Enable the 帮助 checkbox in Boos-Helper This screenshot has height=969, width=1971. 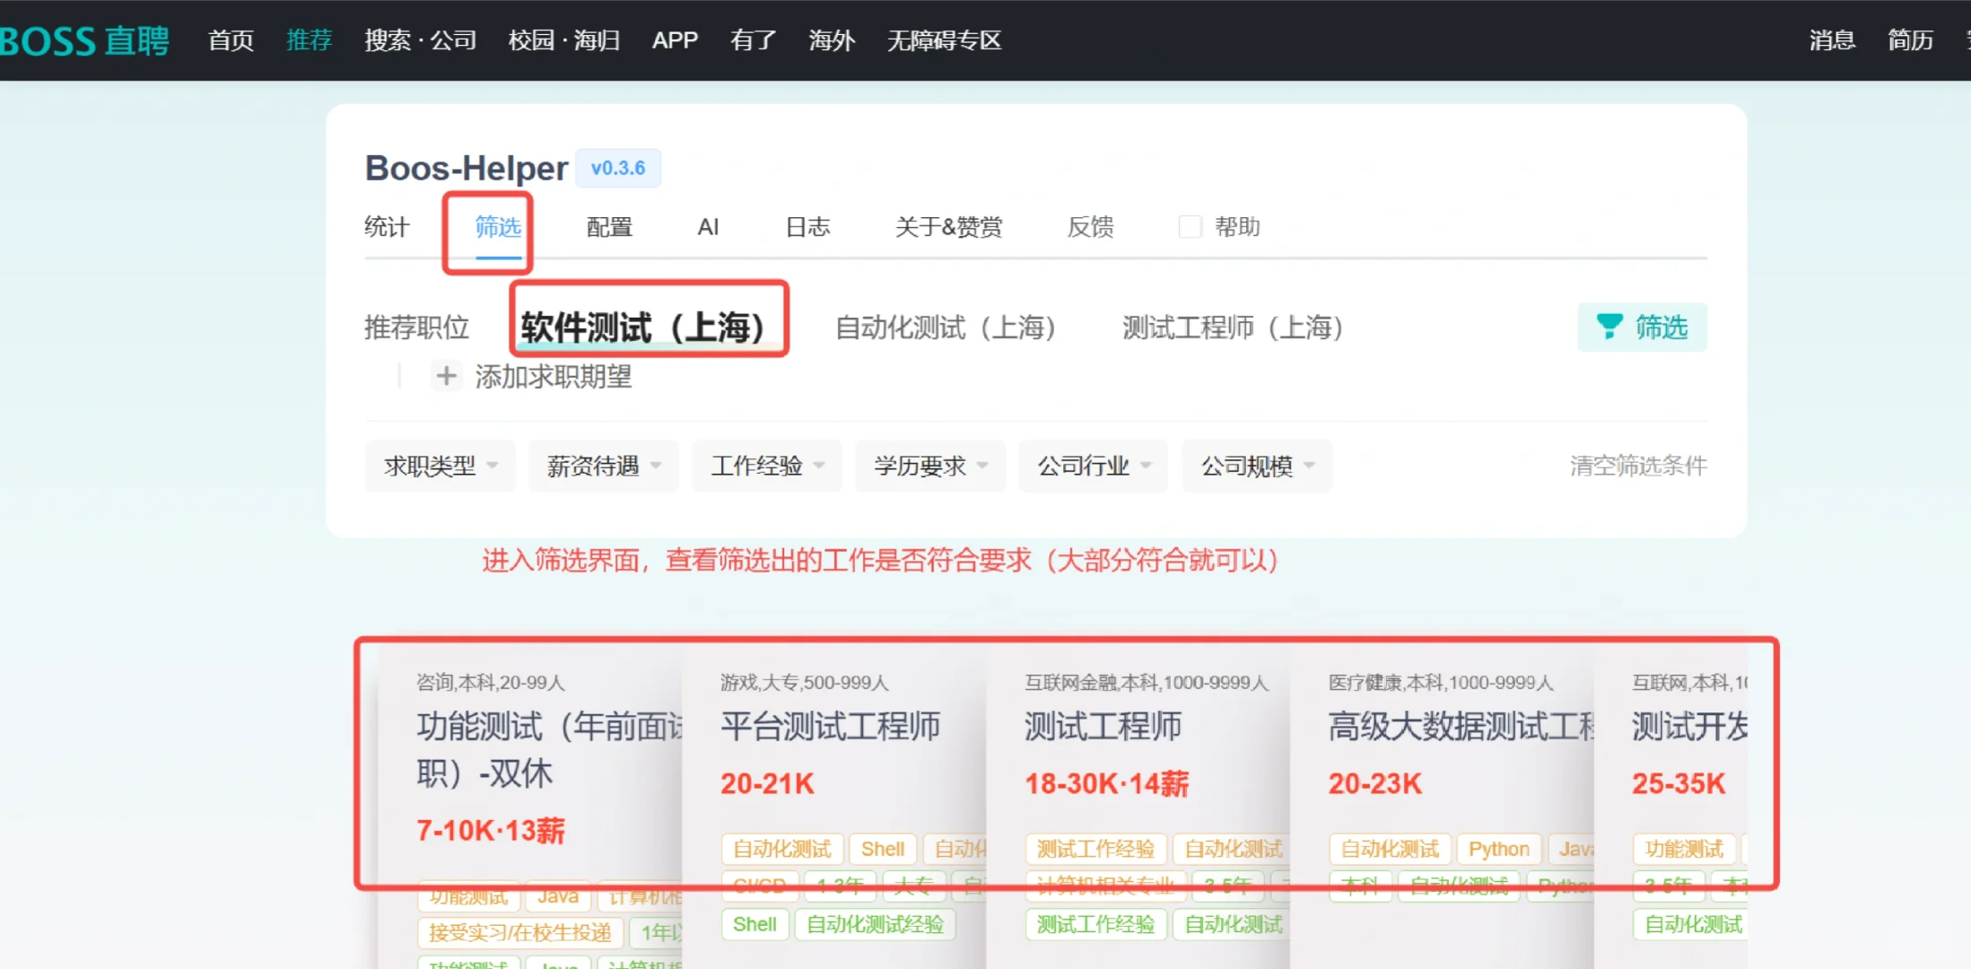coord(1190,226)
